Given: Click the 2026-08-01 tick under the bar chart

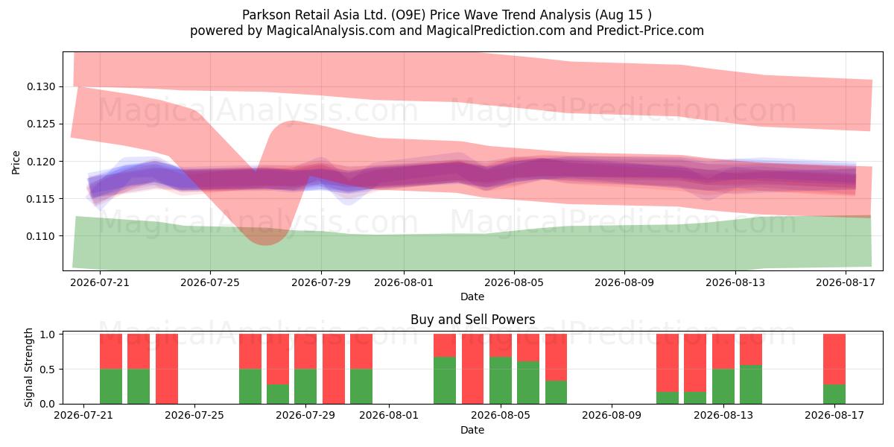Looking at the screenshot, I should (x=390, y=416).
